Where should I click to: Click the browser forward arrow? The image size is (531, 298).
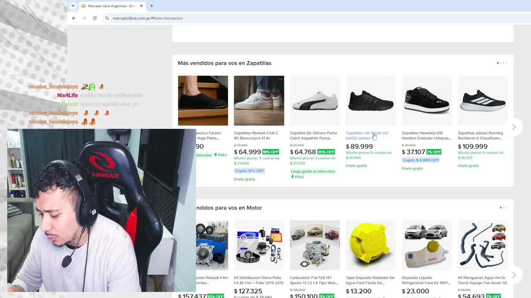84,18
